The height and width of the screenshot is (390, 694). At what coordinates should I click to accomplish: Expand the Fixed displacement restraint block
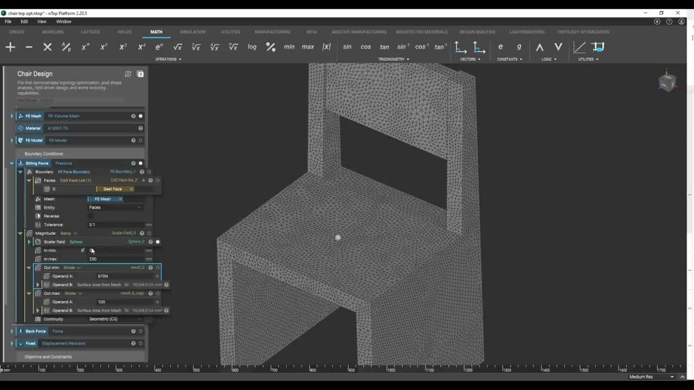coord(12,343)
